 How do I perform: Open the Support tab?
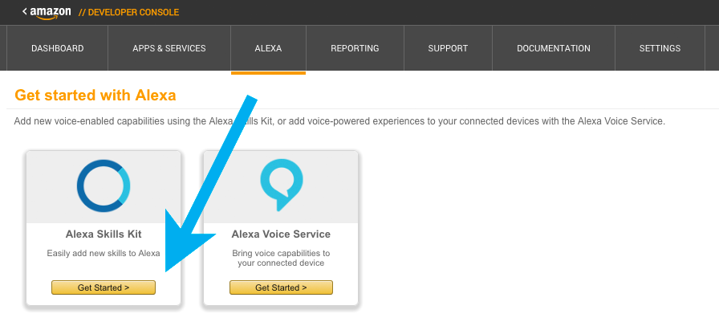coord(448,48)
